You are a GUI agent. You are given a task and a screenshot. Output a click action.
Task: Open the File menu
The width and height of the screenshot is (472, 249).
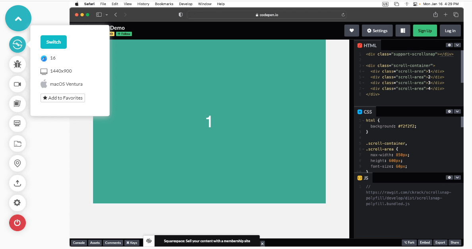coord(103,4)
